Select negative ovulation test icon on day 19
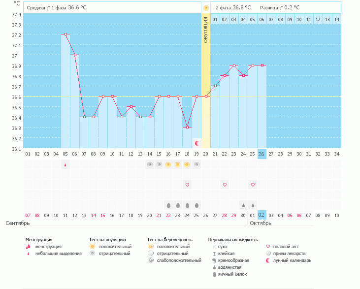This screenshot has height=289, width=360. [x=196, y=164]
